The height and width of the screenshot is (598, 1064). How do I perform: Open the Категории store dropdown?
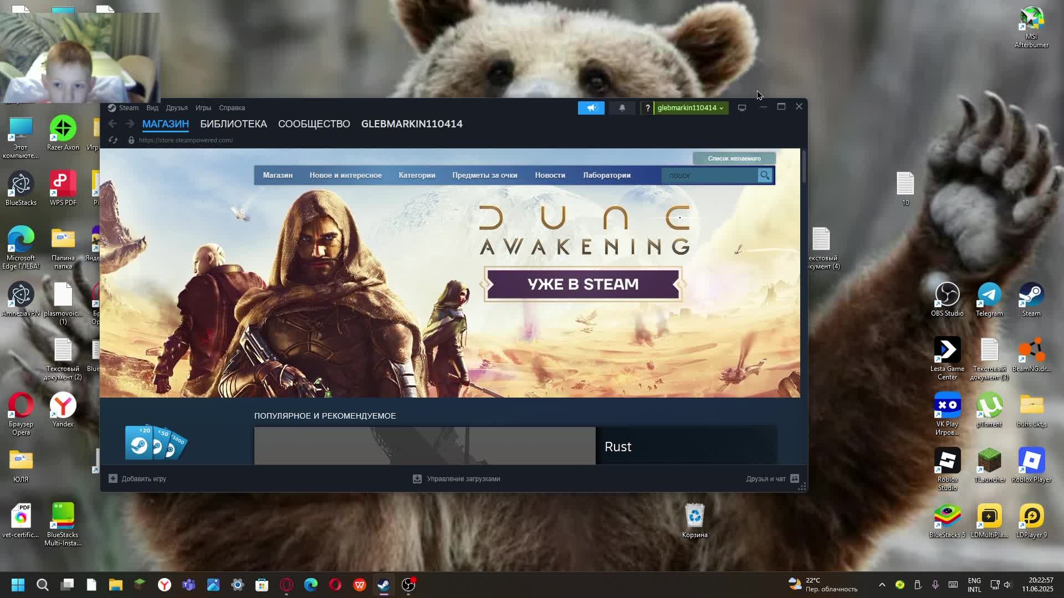[417, 176]
